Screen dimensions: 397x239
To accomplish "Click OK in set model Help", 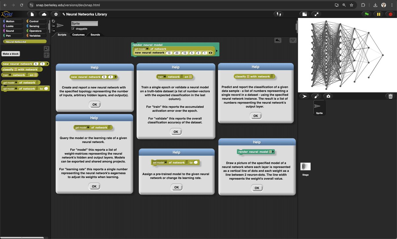I will point(176,187).
